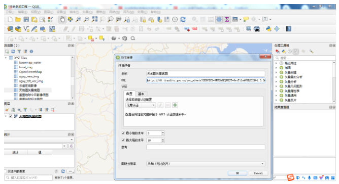The height and width of the screenshot is (184, 339).
Task: Click the Zoom Out magnifier tool
Action: [86, 20]
